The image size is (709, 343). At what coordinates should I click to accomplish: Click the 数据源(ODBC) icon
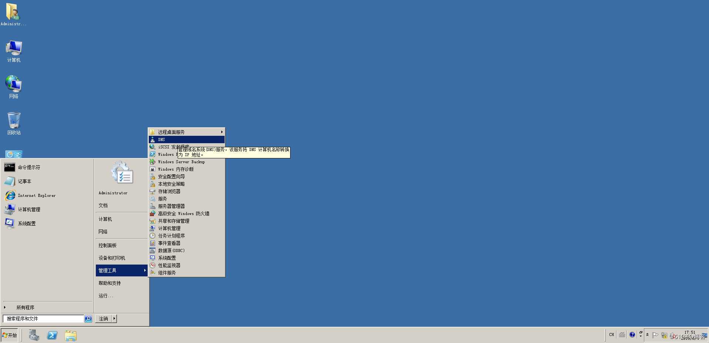(152, 250)
